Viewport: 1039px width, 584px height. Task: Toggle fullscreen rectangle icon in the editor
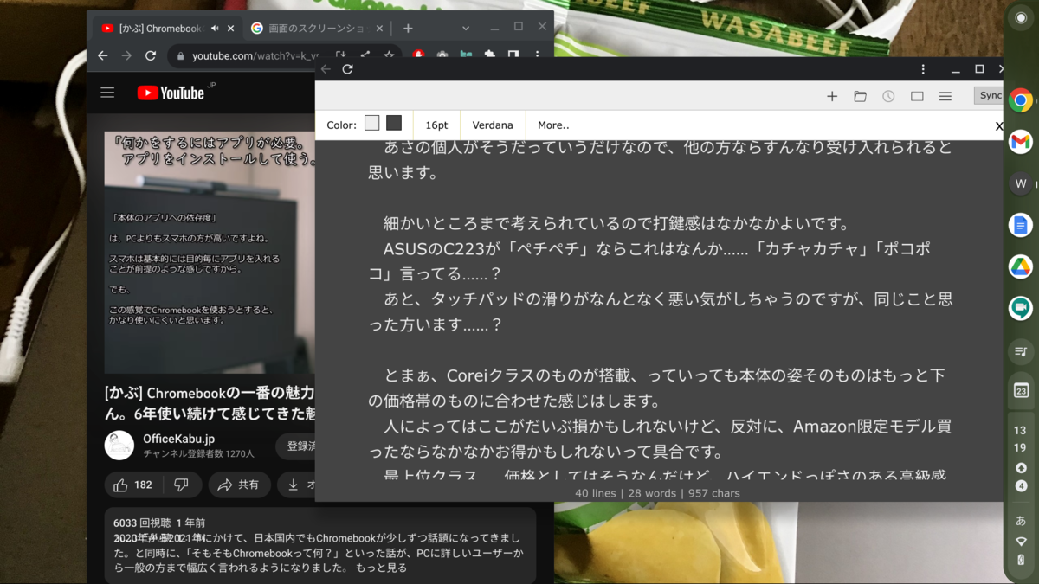(x=917, y=96)
